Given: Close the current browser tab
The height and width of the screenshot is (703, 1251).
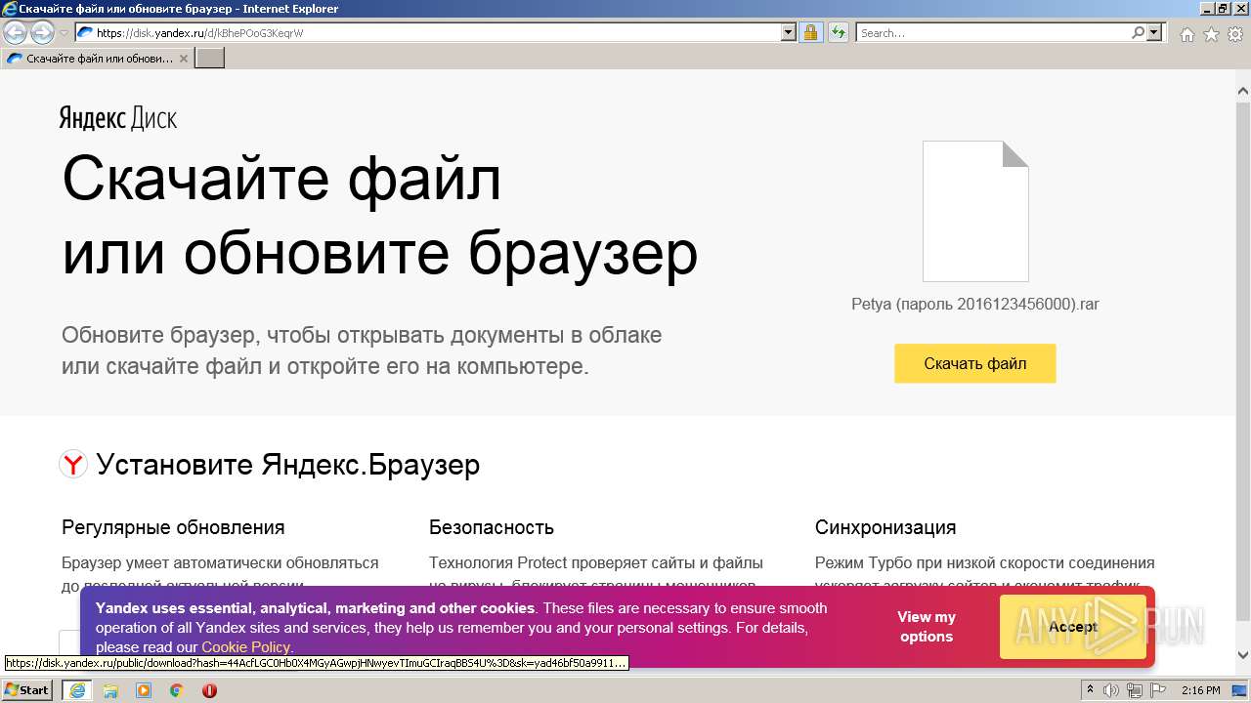Looking at the screenshot, I should coord(184,59).
